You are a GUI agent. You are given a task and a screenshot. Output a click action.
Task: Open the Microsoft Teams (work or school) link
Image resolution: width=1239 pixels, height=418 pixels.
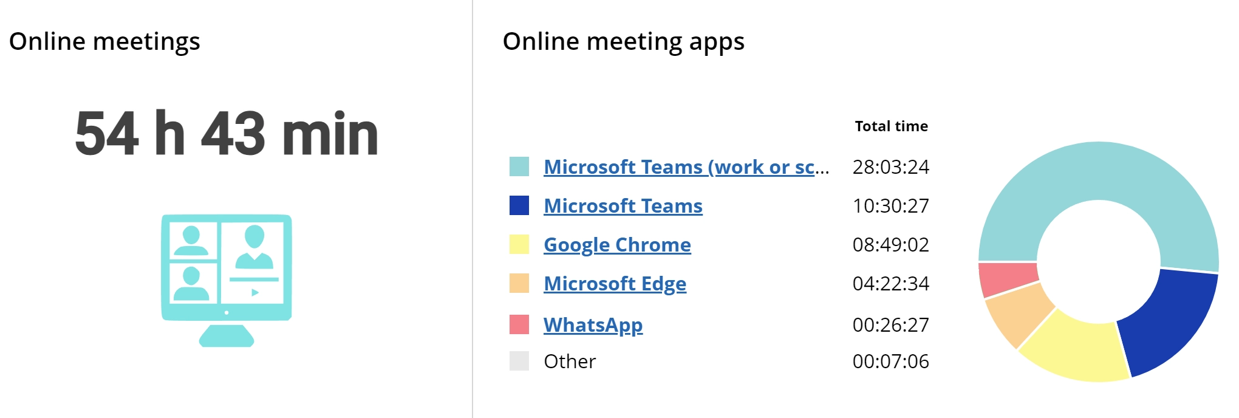click(x=686, y=167)
